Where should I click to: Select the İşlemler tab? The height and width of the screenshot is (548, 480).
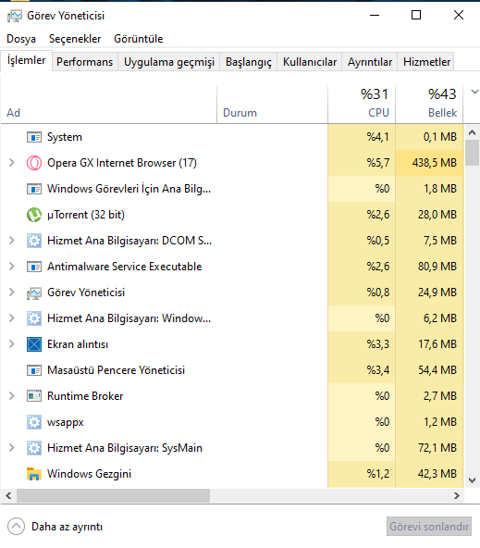[27, 60]
